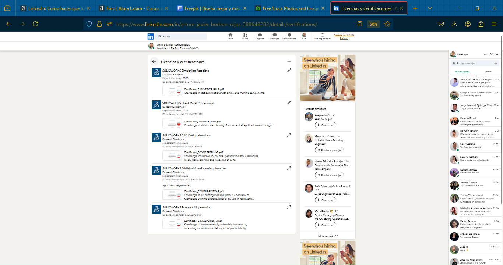503x265 pixels.
Task: Open conversation with Franklin Tavarez
Action: pos(475,133)
